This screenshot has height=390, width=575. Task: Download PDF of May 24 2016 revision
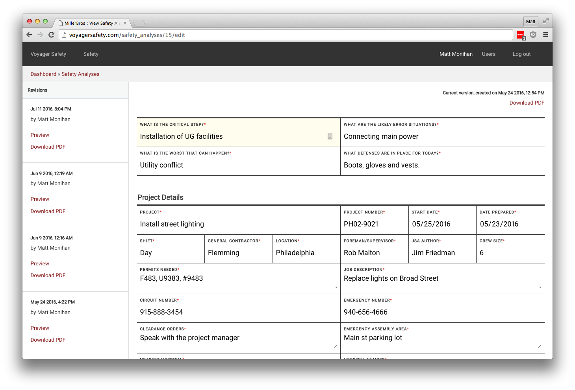tap(48, 340)
